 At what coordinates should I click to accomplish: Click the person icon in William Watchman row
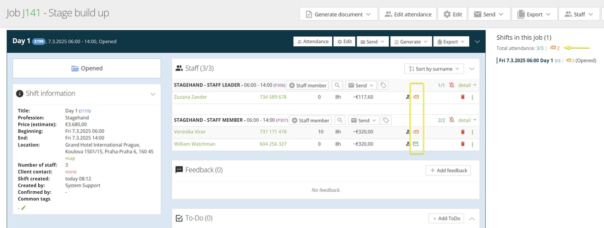[408, 144]
